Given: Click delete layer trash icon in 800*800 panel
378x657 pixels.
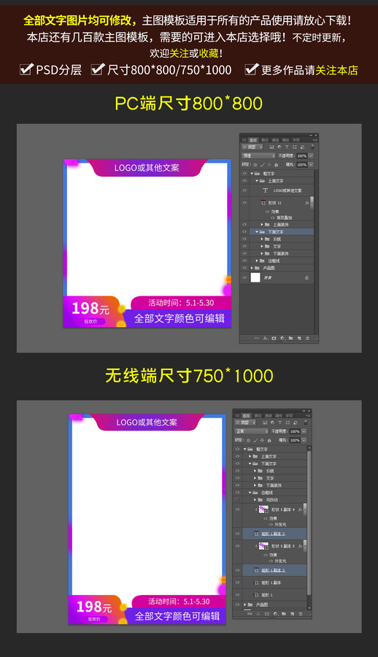Looking at the screenshot, I should tap(308, 338).
